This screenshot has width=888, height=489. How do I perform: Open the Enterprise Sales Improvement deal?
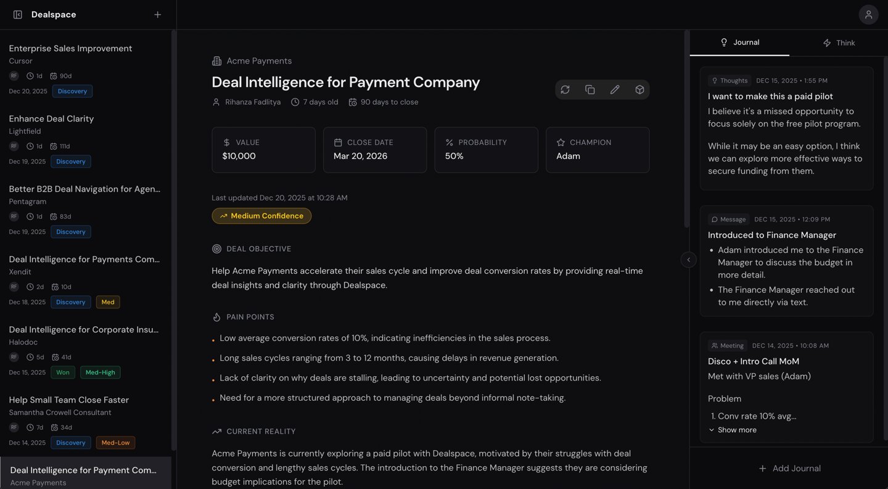point(70,49)
